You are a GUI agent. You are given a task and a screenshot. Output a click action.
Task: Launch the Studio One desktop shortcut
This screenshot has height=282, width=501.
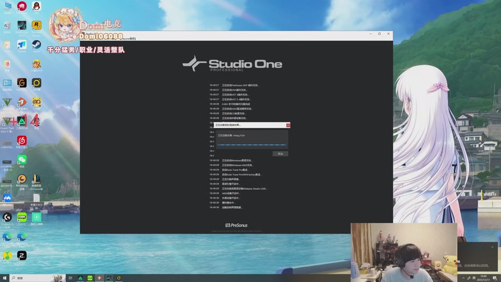tap(22, 27)
